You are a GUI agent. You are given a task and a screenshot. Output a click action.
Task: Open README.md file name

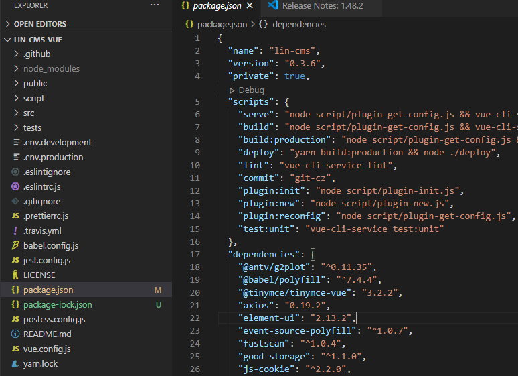click(48, 334)
